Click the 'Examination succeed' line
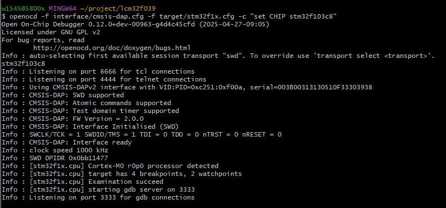 pos(82,182)
